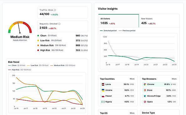Select the All Visitors tab
Screen dimensions: 186x115
[x=118, y=21]
